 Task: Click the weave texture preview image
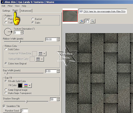pos(99,73)
